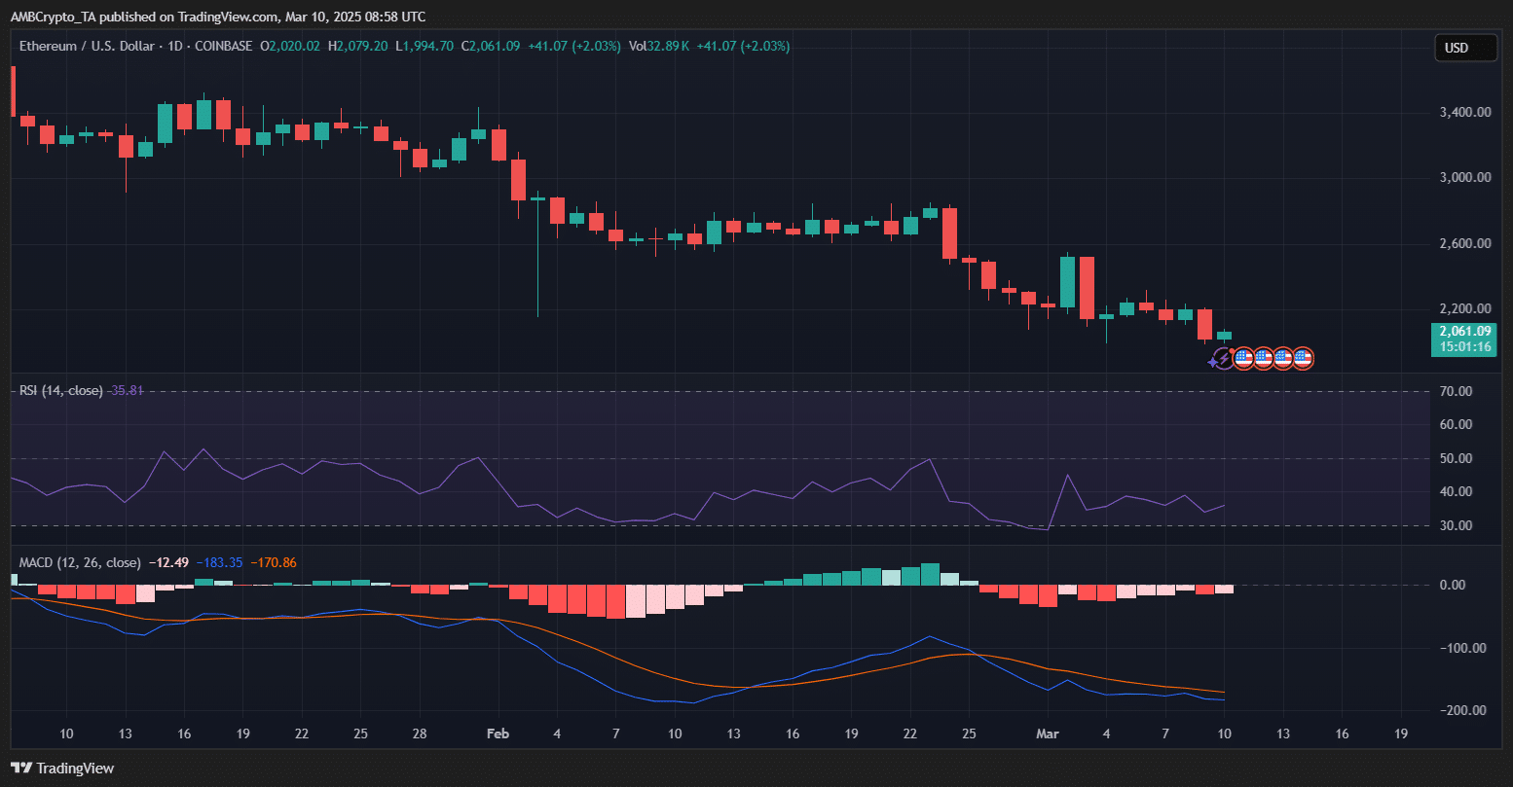1513x787 pixels.
Task: Click the second US flag event marker
Action: 1264,358
